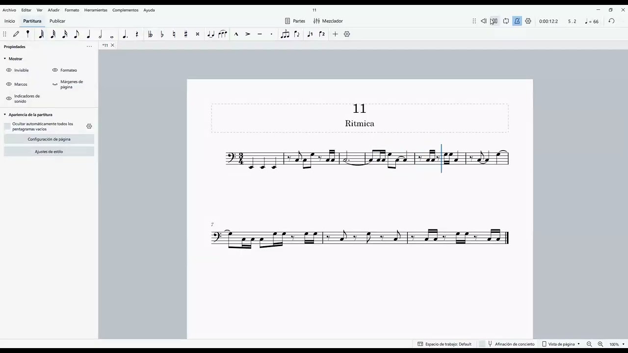Apply the flat accidental

pyautogui.click(x=162, y=34)
